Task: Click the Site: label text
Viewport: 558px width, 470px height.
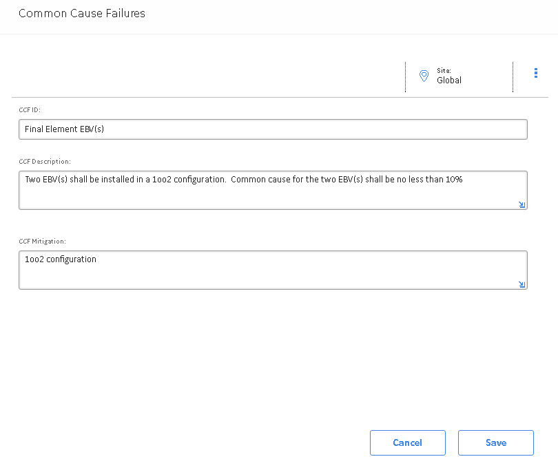Action: tap(444, 71)
